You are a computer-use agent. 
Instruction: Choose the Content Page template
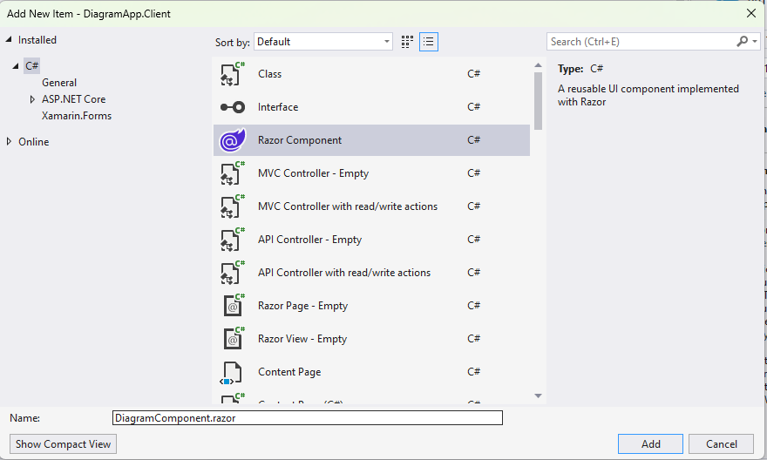point(372,372)
